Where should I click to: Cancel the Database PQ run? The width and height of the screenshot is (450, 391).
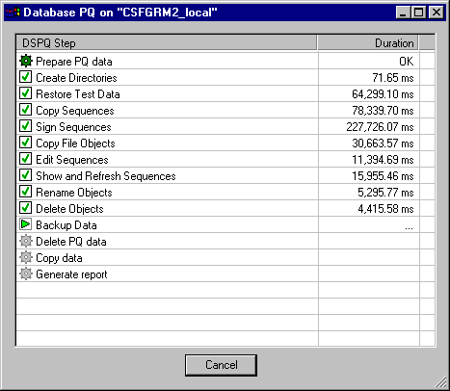coord(221,365)
